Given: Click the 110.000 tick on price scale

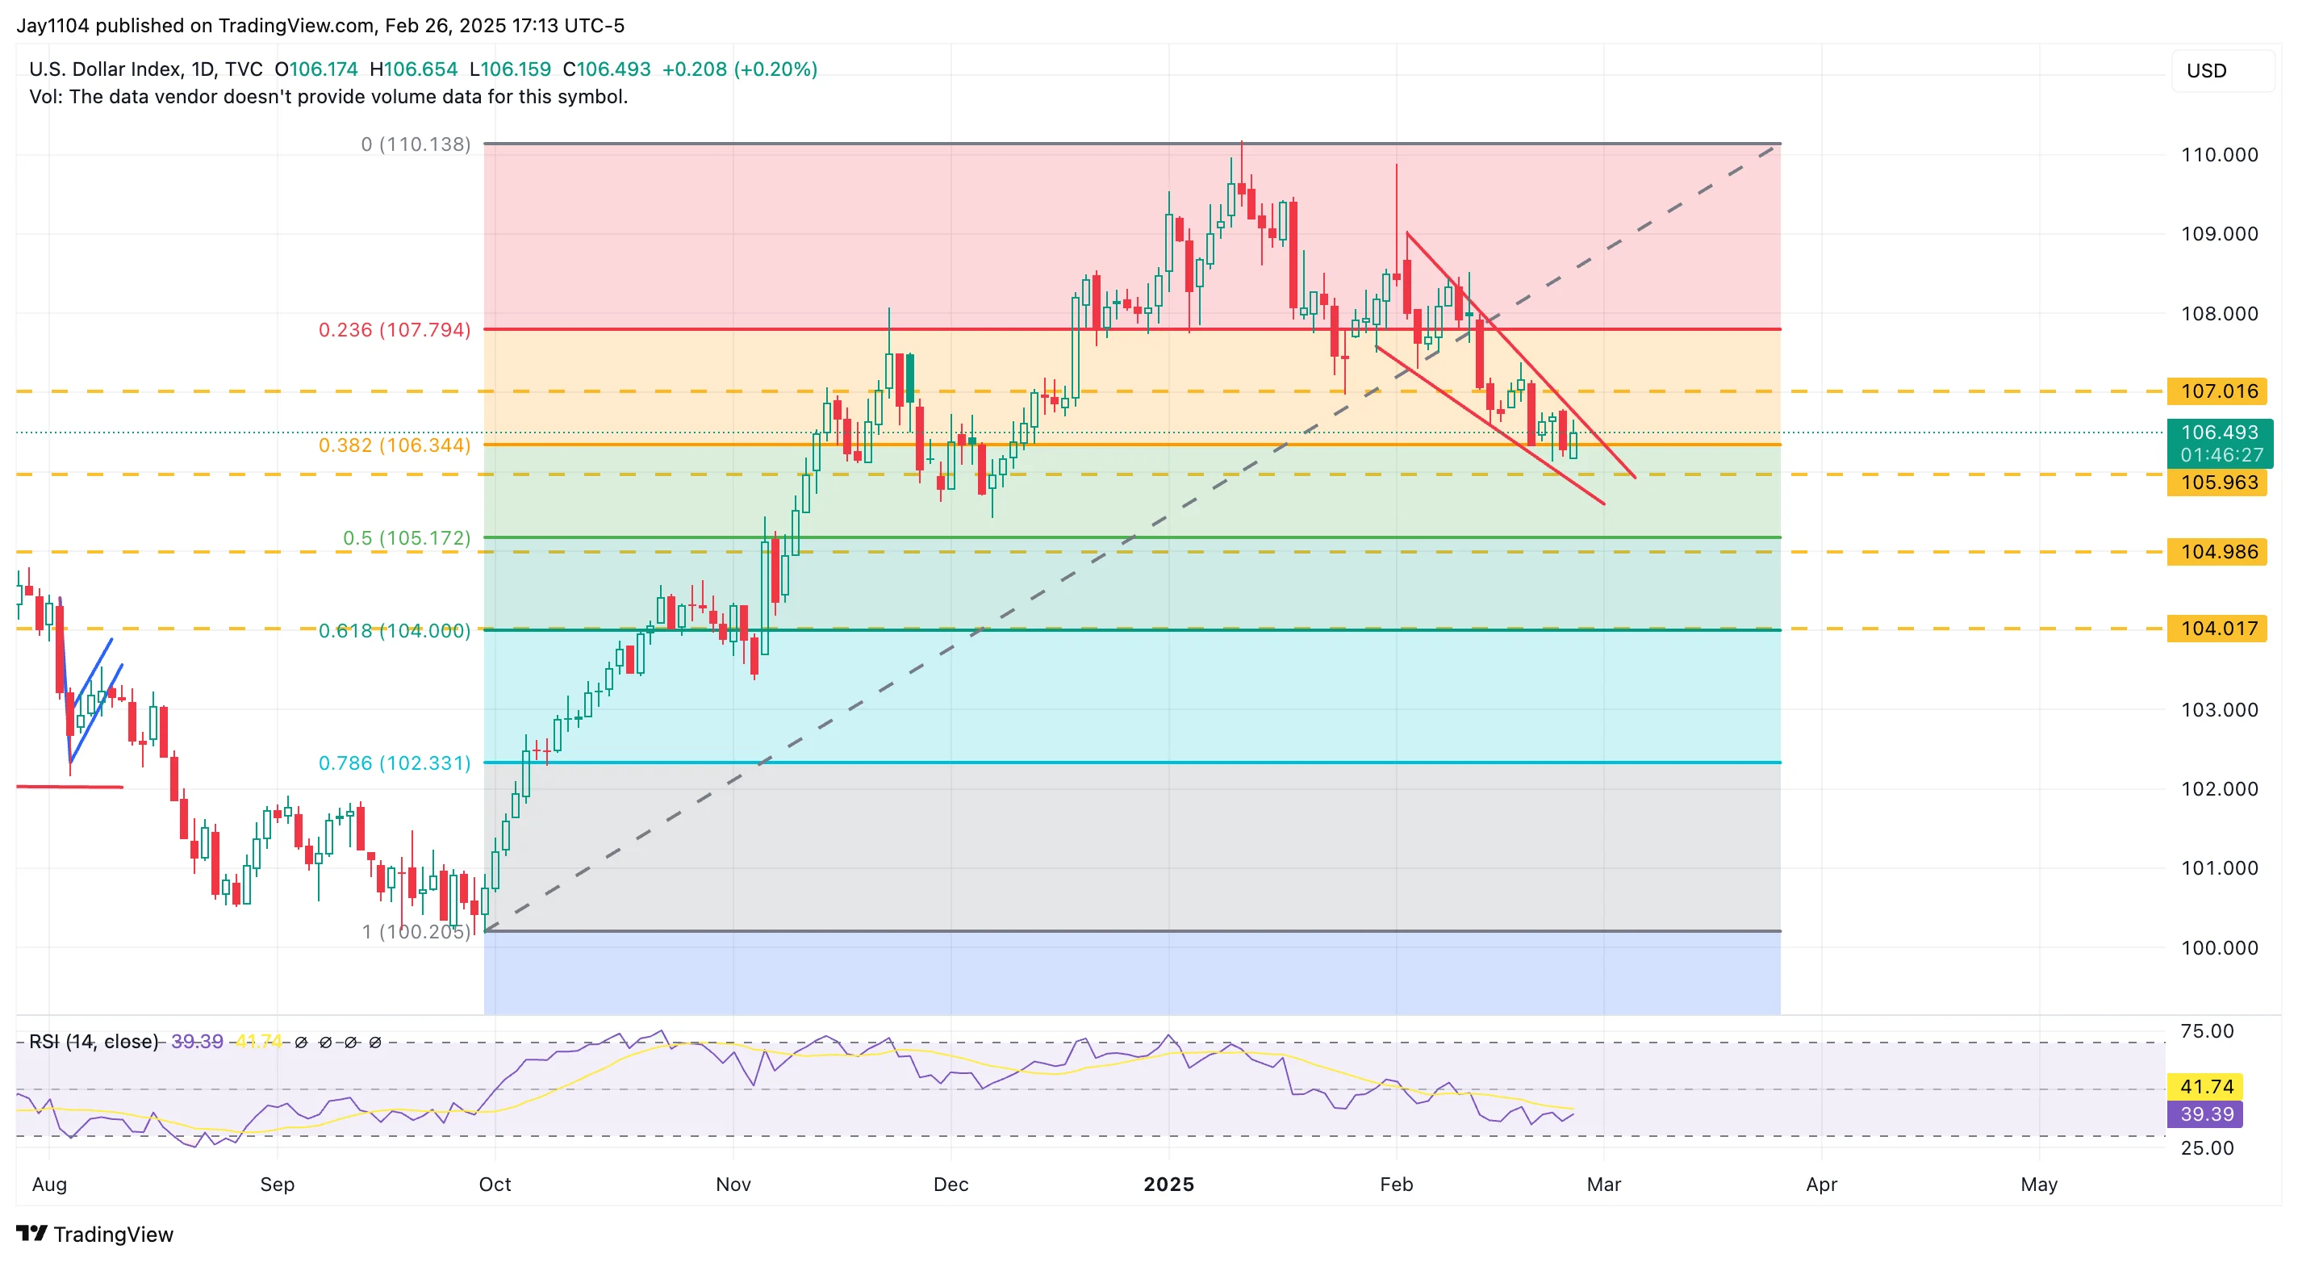Looking at the screenshot, I should (x=2219, y=155).
